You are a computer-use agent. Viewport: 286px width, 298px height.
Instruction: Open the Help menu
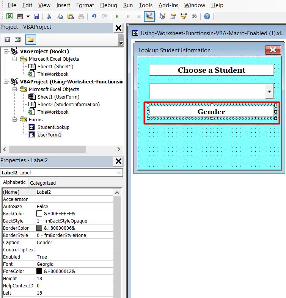[x=217, y=5]
